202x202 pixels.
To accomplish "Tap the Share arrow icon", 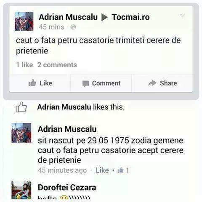I will 152,83.
